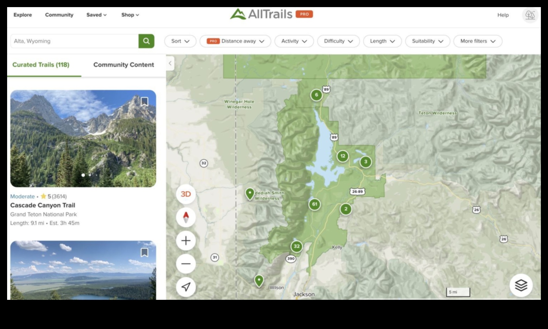Expand the More filters dropdown

pos(478,41)
